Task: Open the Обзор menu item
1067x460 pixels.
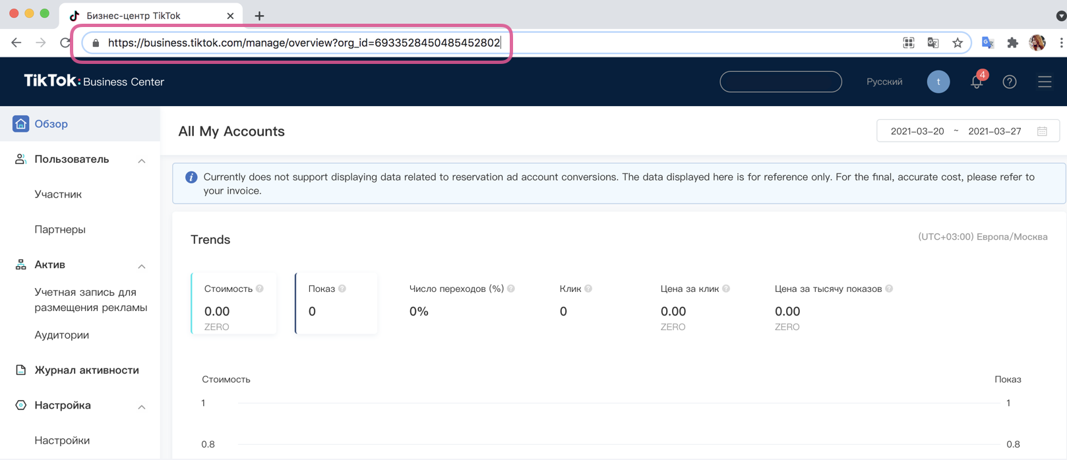Action: point(80,124)
